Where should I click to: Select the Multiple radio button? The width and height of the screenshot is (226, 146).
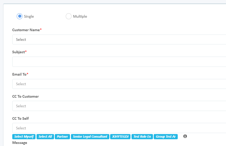tap(69, 16)
